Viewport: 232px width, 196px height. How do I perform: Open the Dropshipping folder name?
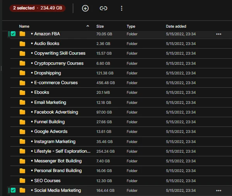coord(48,73)
